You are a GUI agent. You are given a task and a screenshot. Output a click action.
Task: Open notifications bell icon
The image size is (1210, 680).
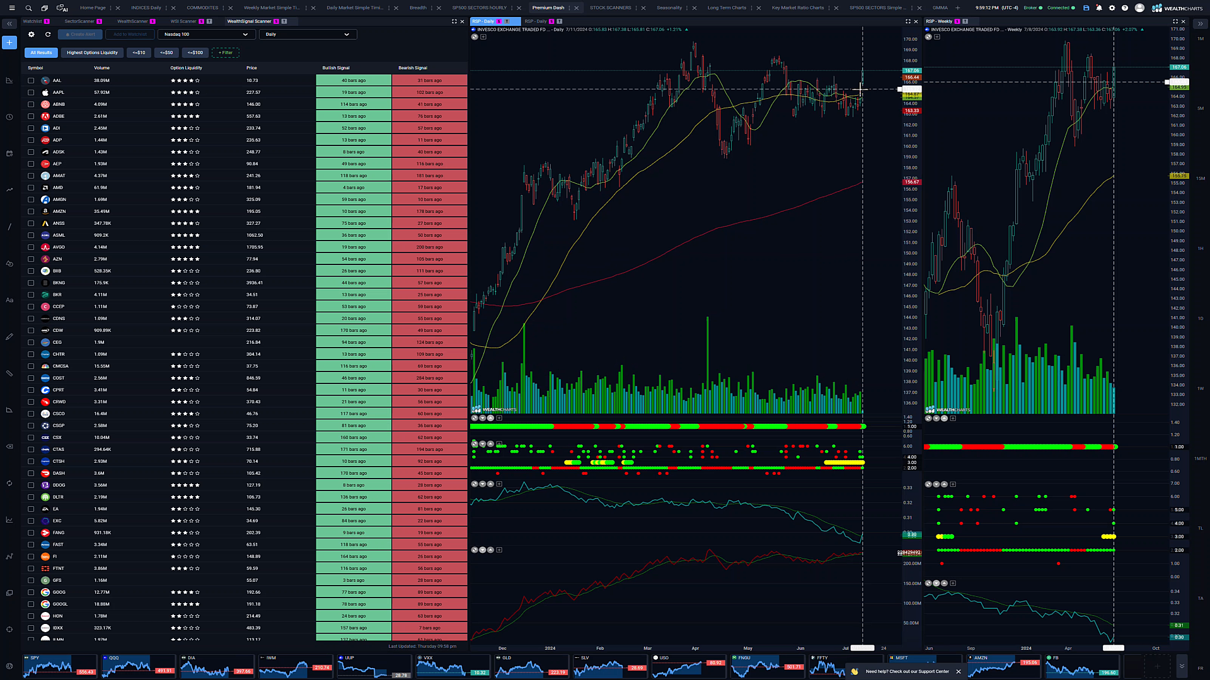1099,8
